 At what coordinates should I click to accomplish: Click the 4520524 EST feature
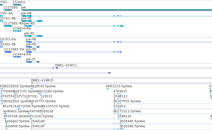tap(3, 109)
